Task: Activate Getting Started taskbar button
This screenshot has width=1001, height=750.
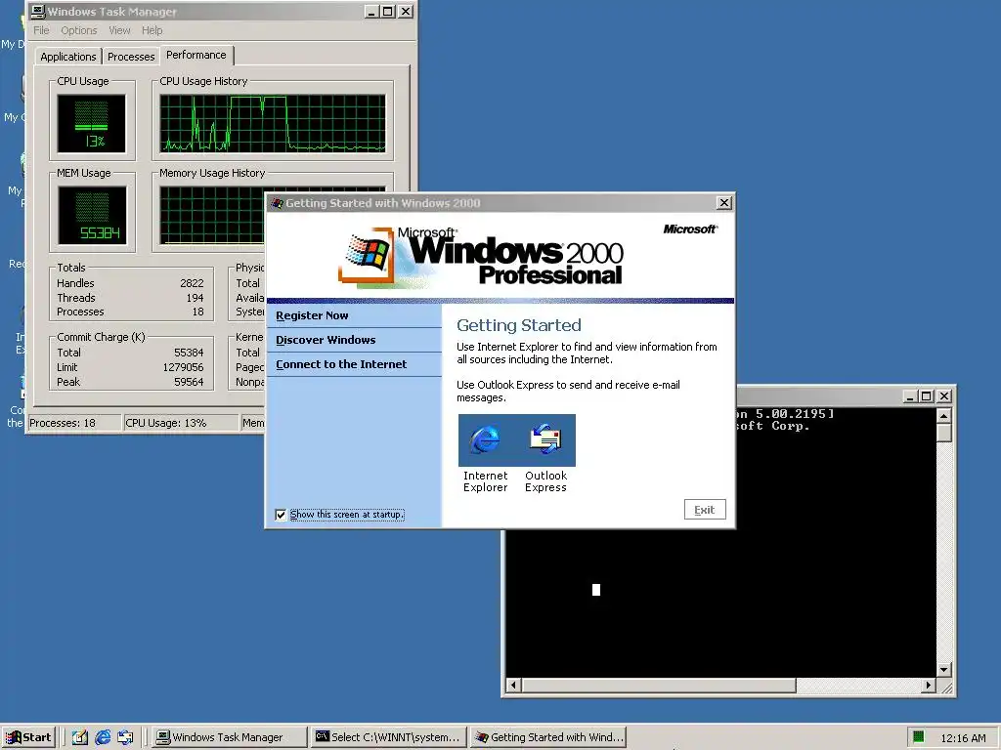Action: click(549, 737)
